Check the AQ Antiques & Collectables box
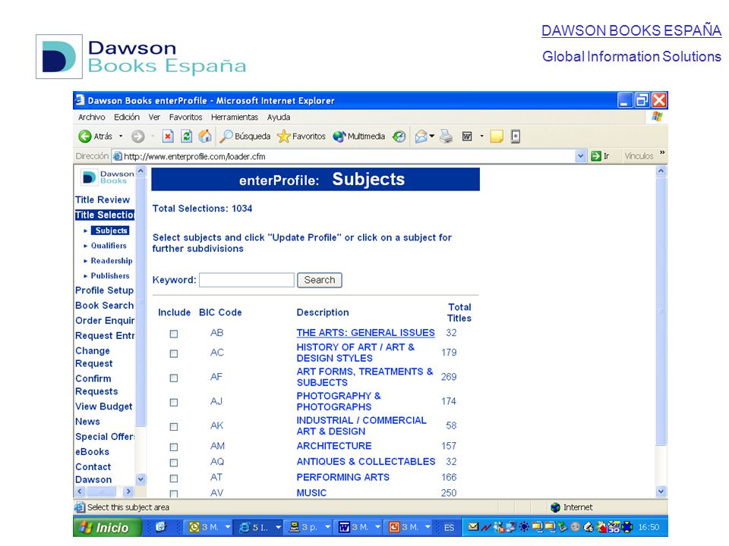The image size is (729, 546). pyautogui.click(x=174, y=463)
